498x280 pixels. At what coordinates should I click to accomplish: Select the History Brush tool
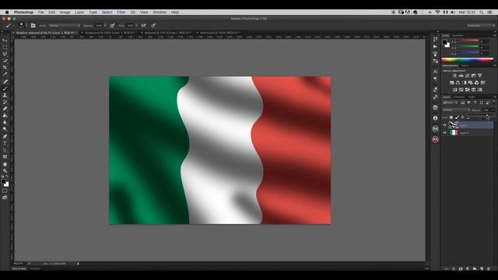[x=5, y=102]
